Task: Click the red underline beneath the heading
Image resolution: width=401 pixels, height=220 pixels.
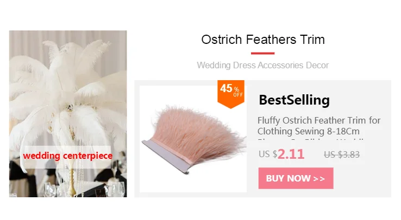Action: [262, 53]
